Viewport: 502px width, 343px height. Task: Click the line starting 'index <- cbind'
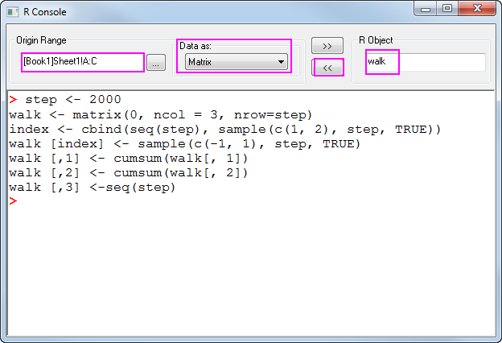click(x=225, y=130)
